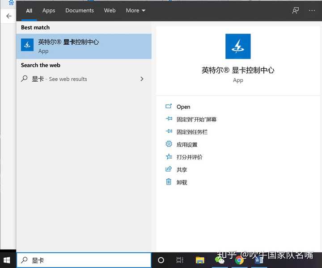Click the Baidu paw icon in browser
This screenshot has width=322, height=268.
pyautogui.click(x=11, y=3)
